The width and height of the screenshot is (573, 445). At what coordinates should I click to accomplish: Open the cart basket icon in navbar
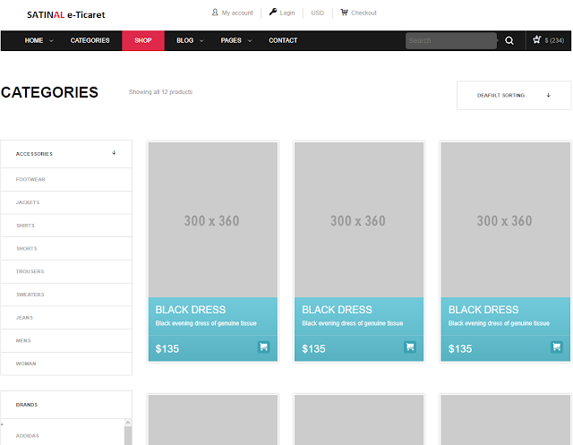click(536, 39)
